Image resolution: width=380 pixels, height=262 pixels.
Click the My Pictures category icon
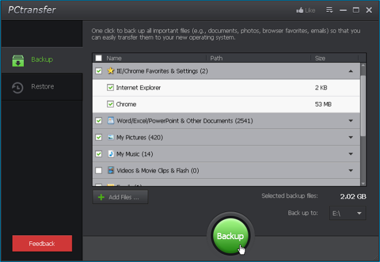tap(111, 138)
